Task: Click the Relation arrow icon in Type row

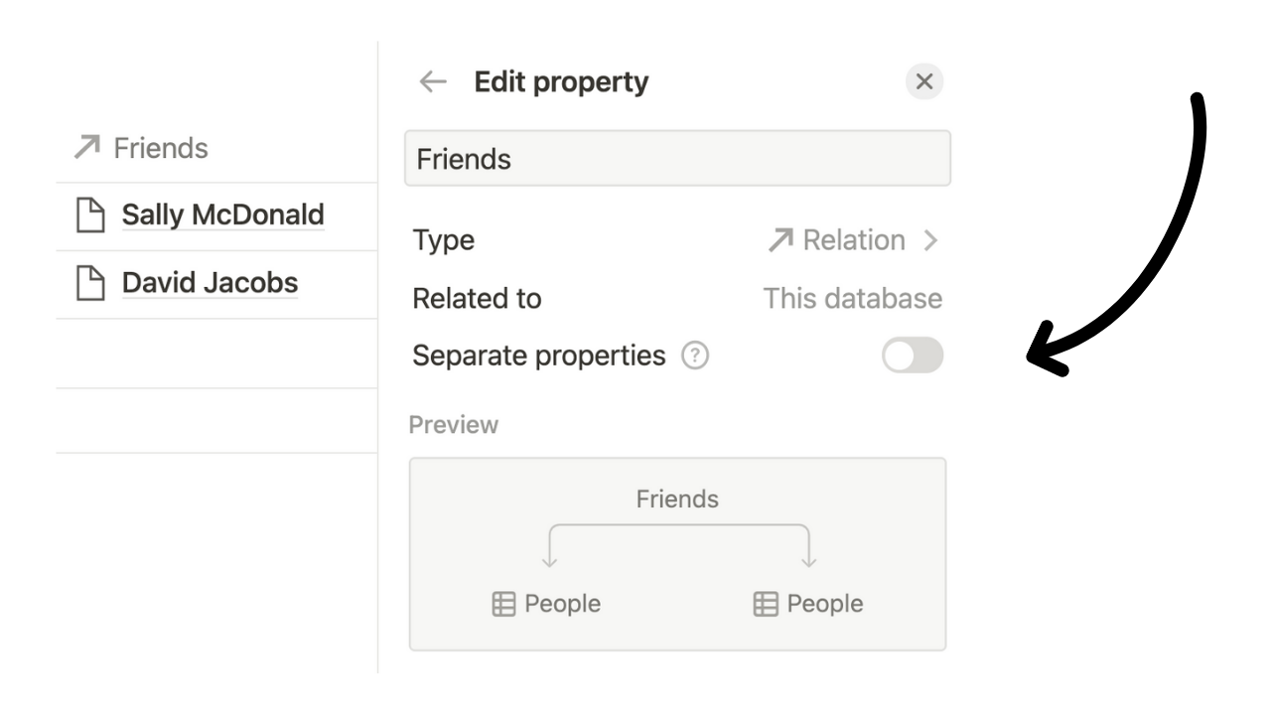Action: coord(781,240)
